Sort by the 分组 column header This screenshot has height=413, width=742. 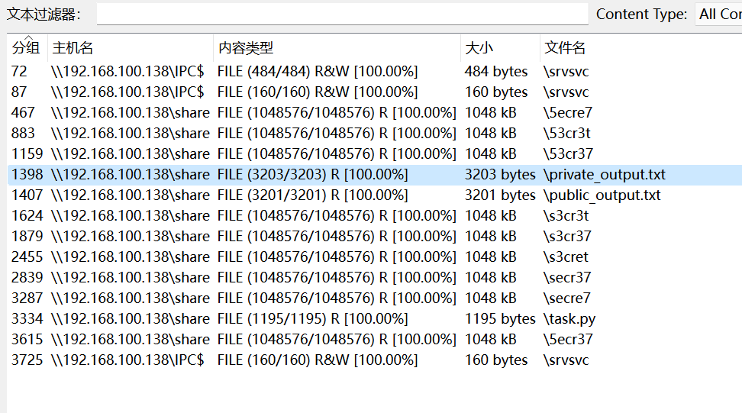click(27, 48)
